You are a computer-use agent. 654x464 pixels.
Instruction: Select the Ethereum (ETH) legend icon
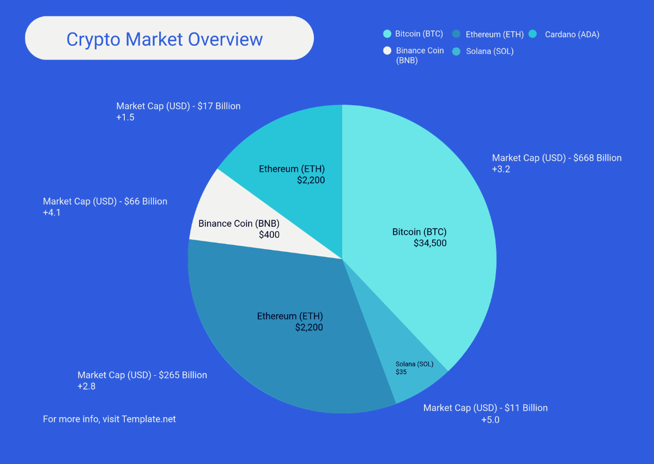(457, 34)
